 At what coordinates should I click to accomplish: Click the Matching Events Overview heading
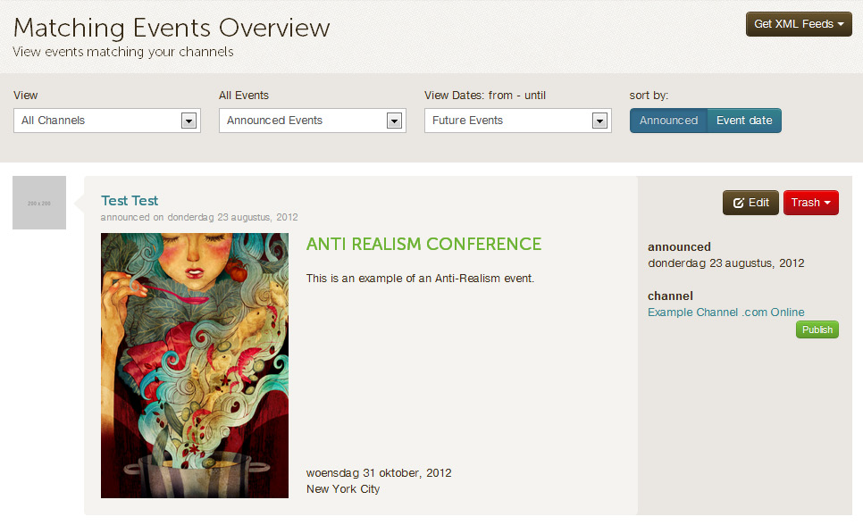coord(172,28)
